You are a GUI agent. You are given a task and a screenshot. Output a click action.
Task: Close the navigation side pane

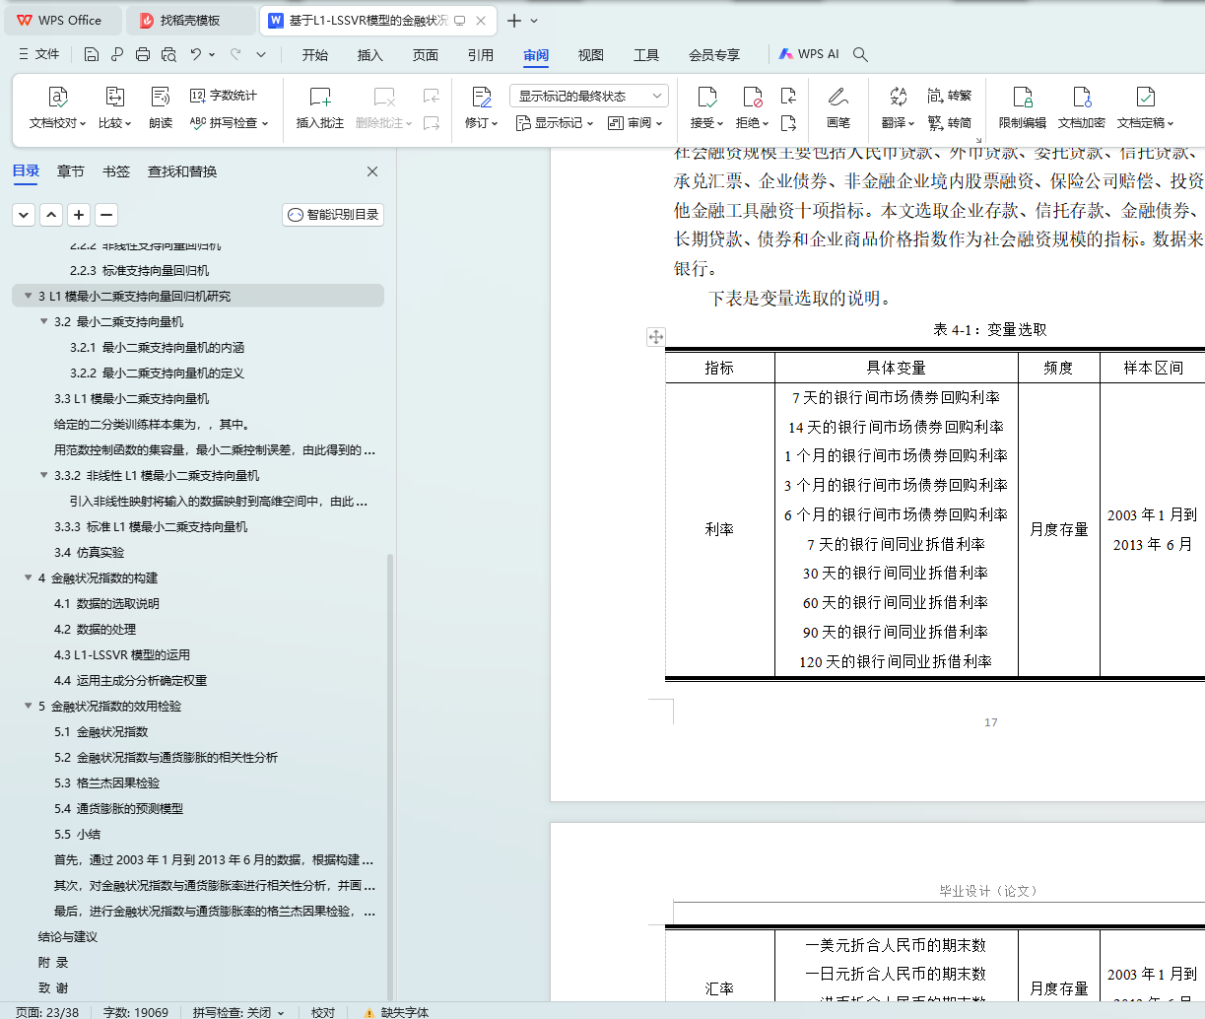(x=372, y=171)
